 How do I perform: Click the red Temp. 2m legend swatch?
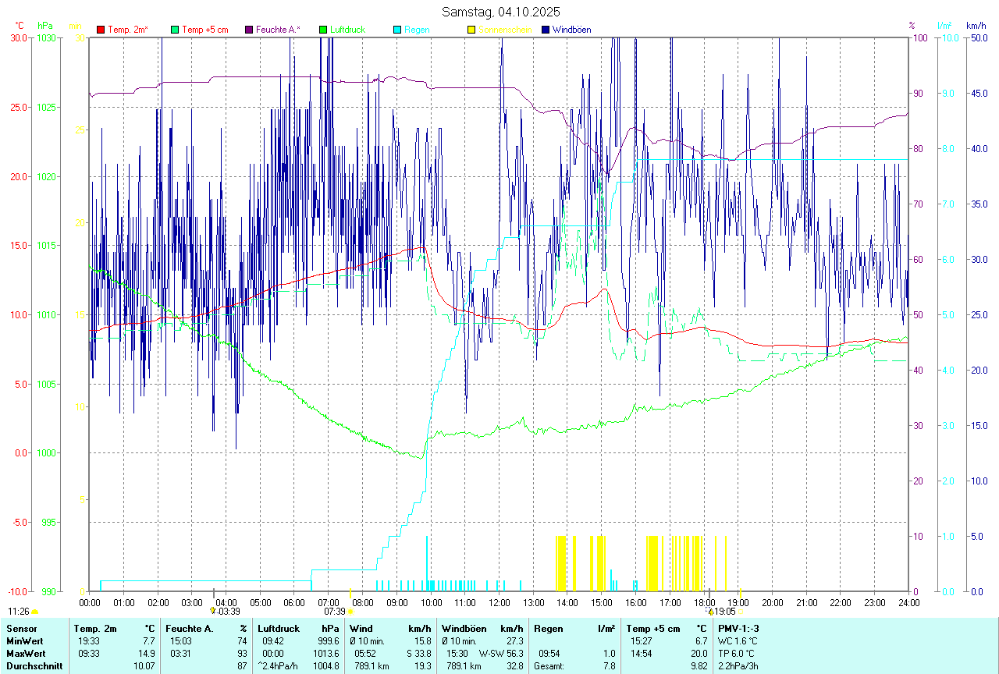101,30
